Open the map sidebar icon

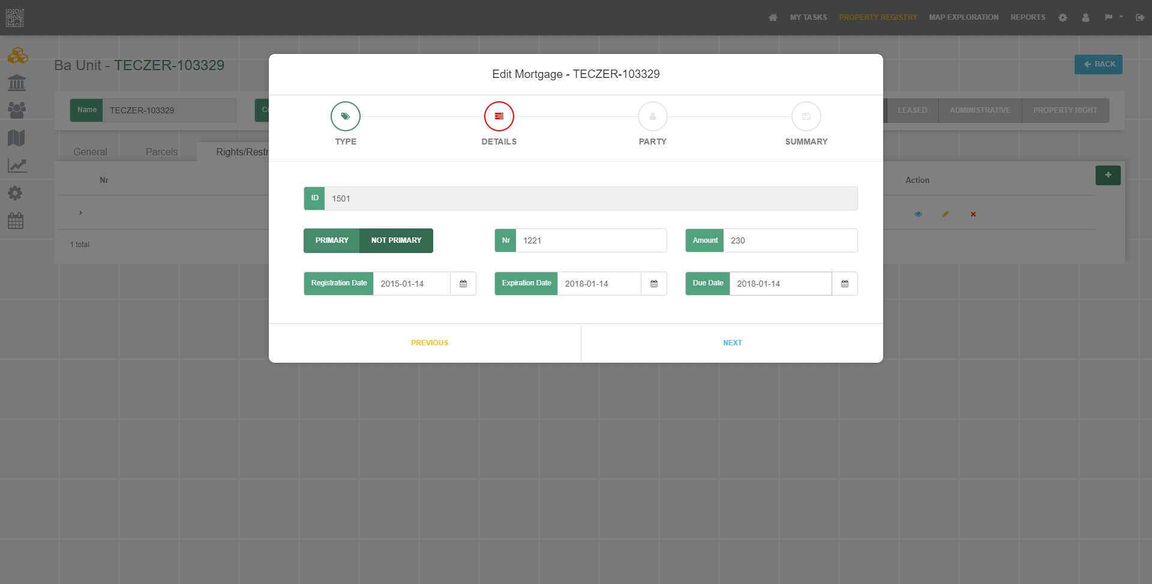coord(16,137)
